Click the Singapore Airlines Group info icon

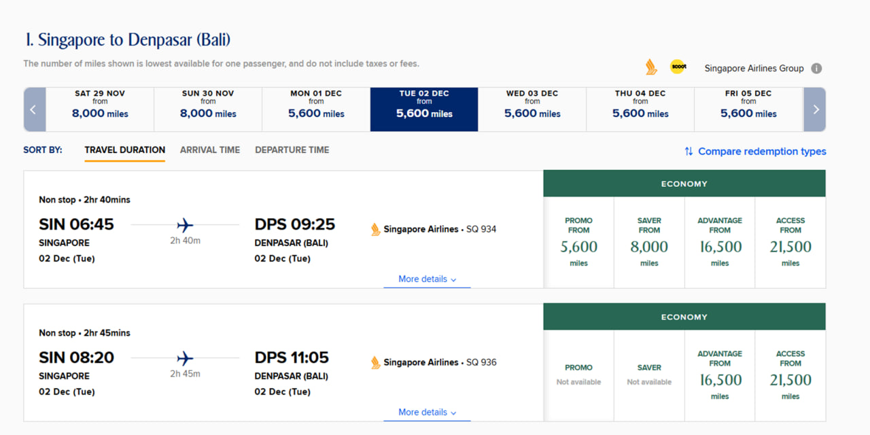click(x=816, y=68)
